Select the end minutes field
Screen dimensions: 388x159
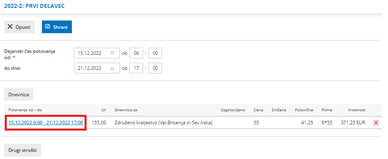coord(155,68)
